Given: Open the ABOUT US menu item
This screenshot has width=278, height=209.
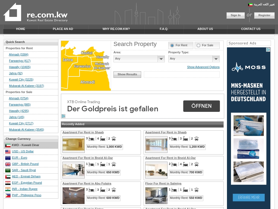Looking at the screenshot, I should (205, 29).
